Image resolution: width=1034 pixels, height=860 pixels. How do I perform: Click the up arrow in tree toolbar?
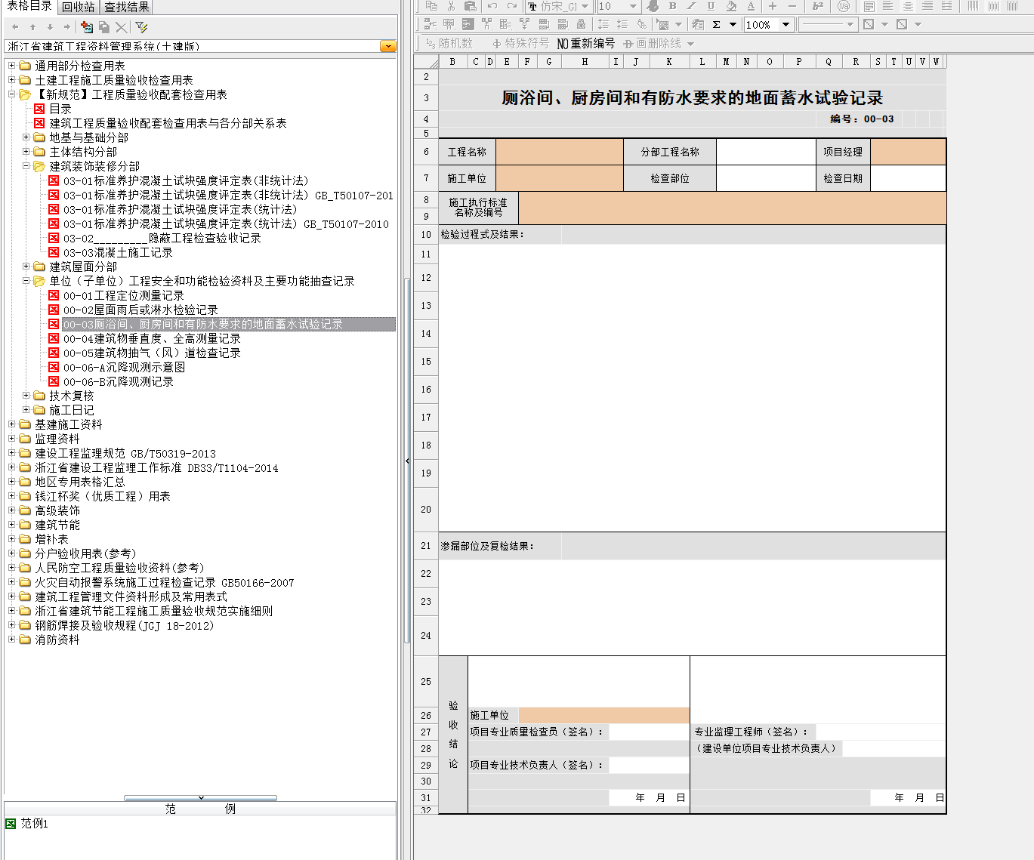(x=32, y=27)
